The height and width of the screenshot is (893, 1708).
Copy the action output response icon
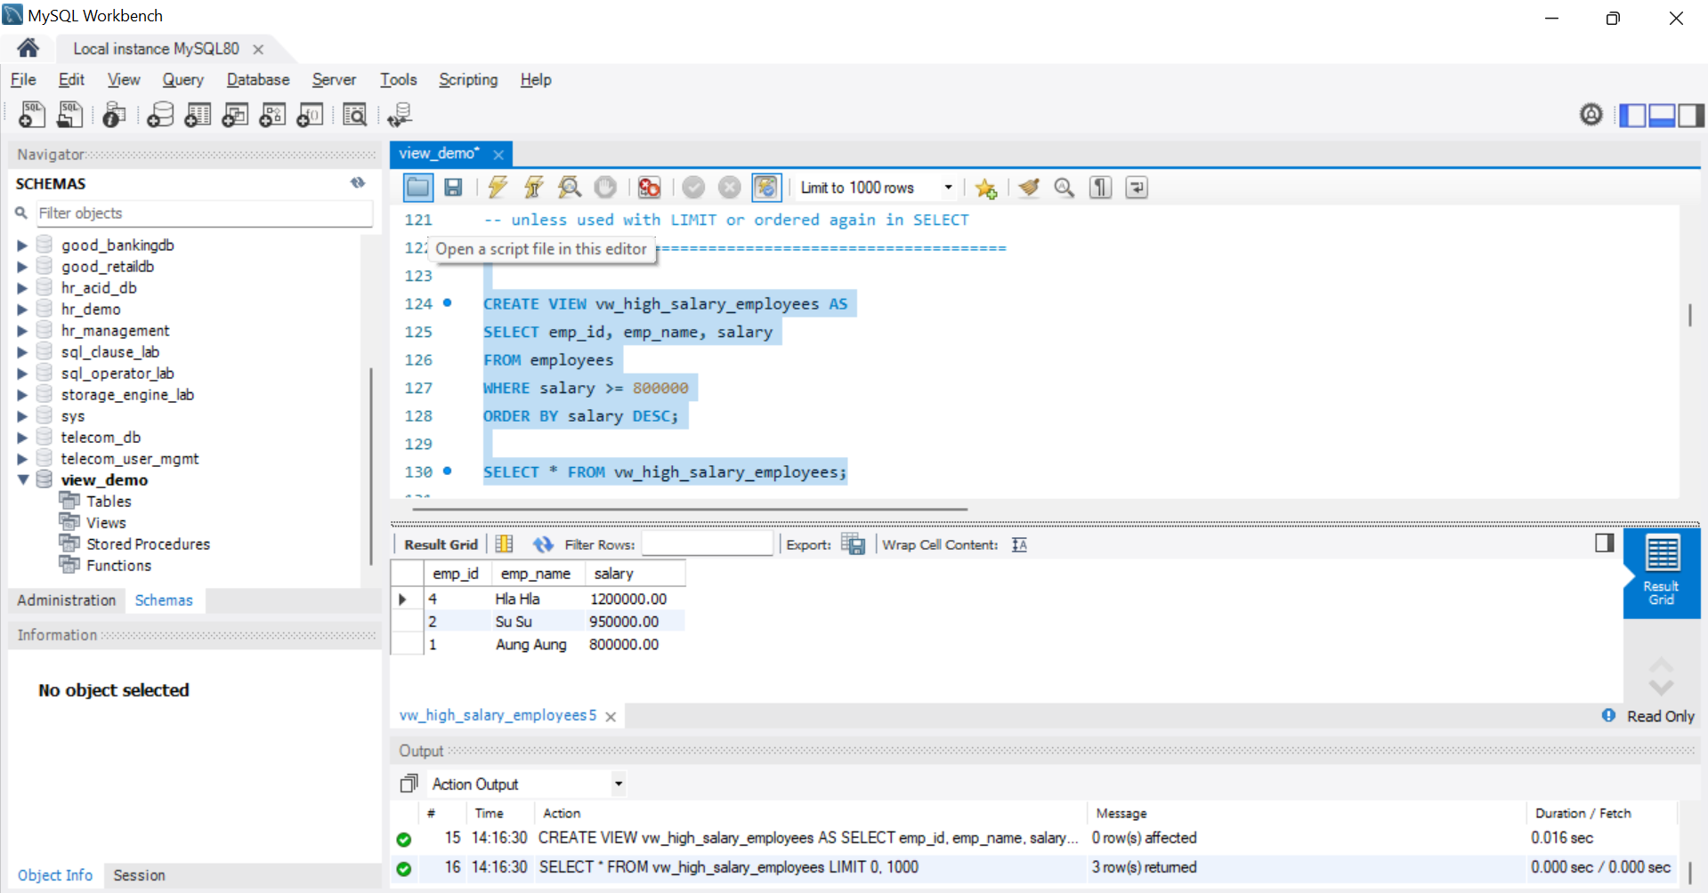coord(409,784)
